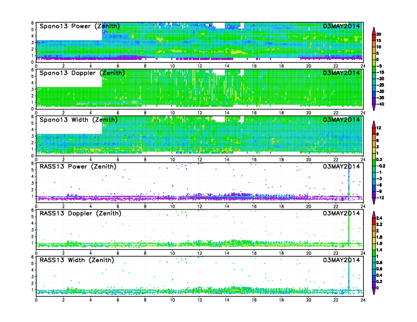The width and height of the screenshot is (417, 322).
Task: Click the purple bottom arrow of the lowest colorbar
Action: point(373,292)
